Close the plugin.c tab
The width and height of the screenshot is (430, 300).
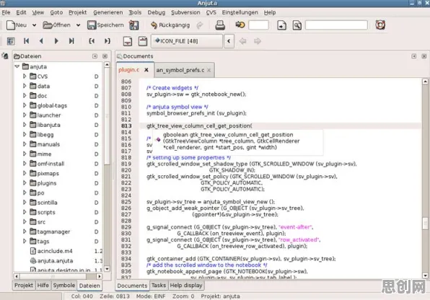point(146,70)
